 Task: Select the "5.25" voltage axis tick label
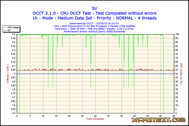(13, 54)
